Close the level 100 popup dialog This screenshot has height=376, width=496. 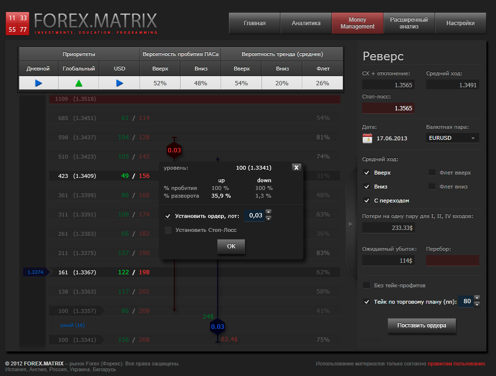pos(296,168)
